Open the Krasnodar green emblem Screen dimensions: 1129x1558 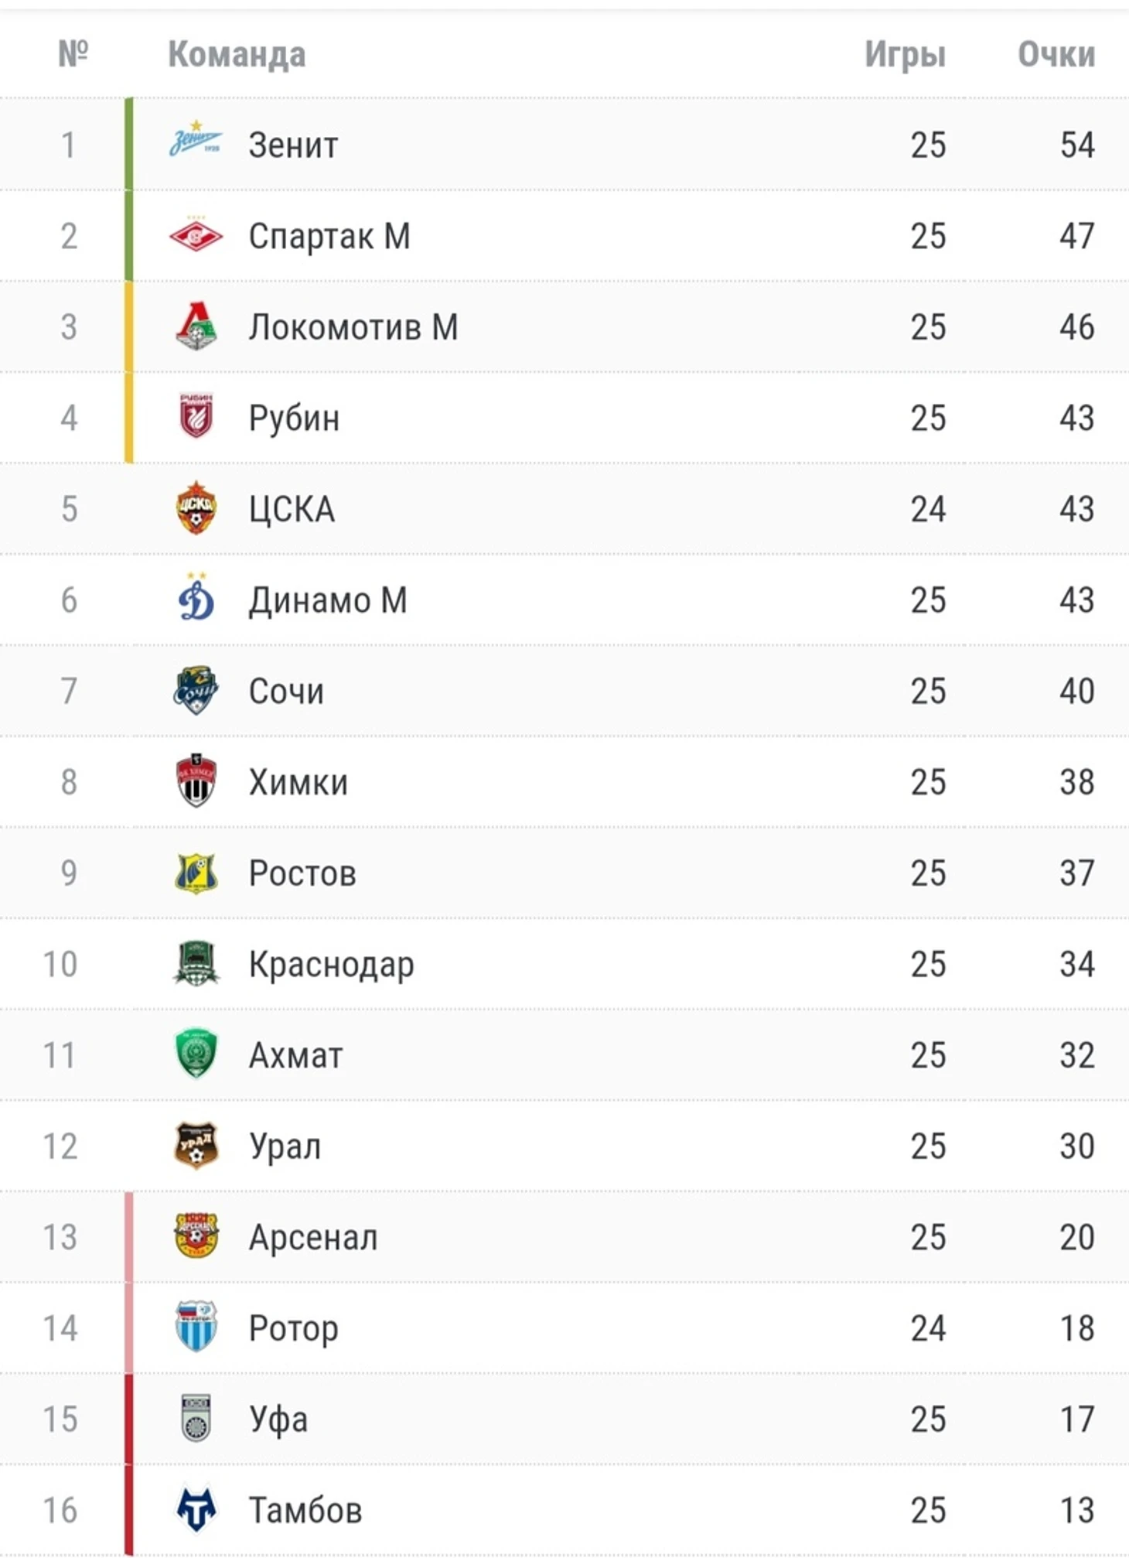(x=196, y=963)
